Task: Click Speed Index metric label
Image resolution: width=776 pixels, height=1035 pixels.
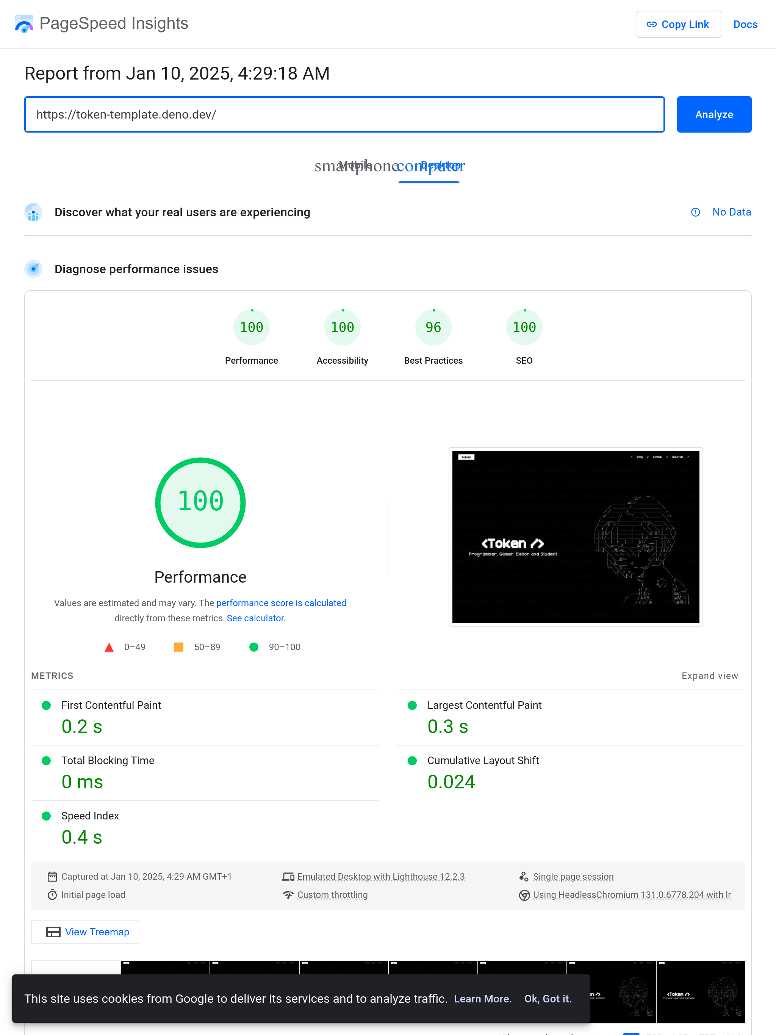Action: coord(90,816)
